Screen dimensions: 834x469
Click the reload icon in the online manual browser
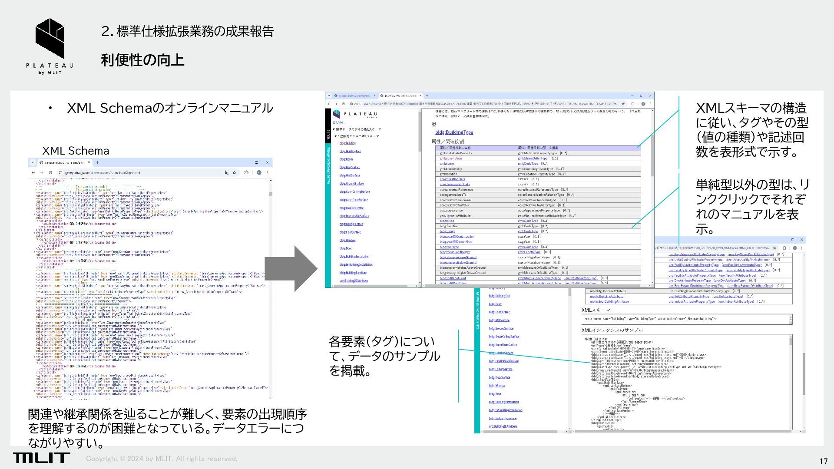(343, 104)
